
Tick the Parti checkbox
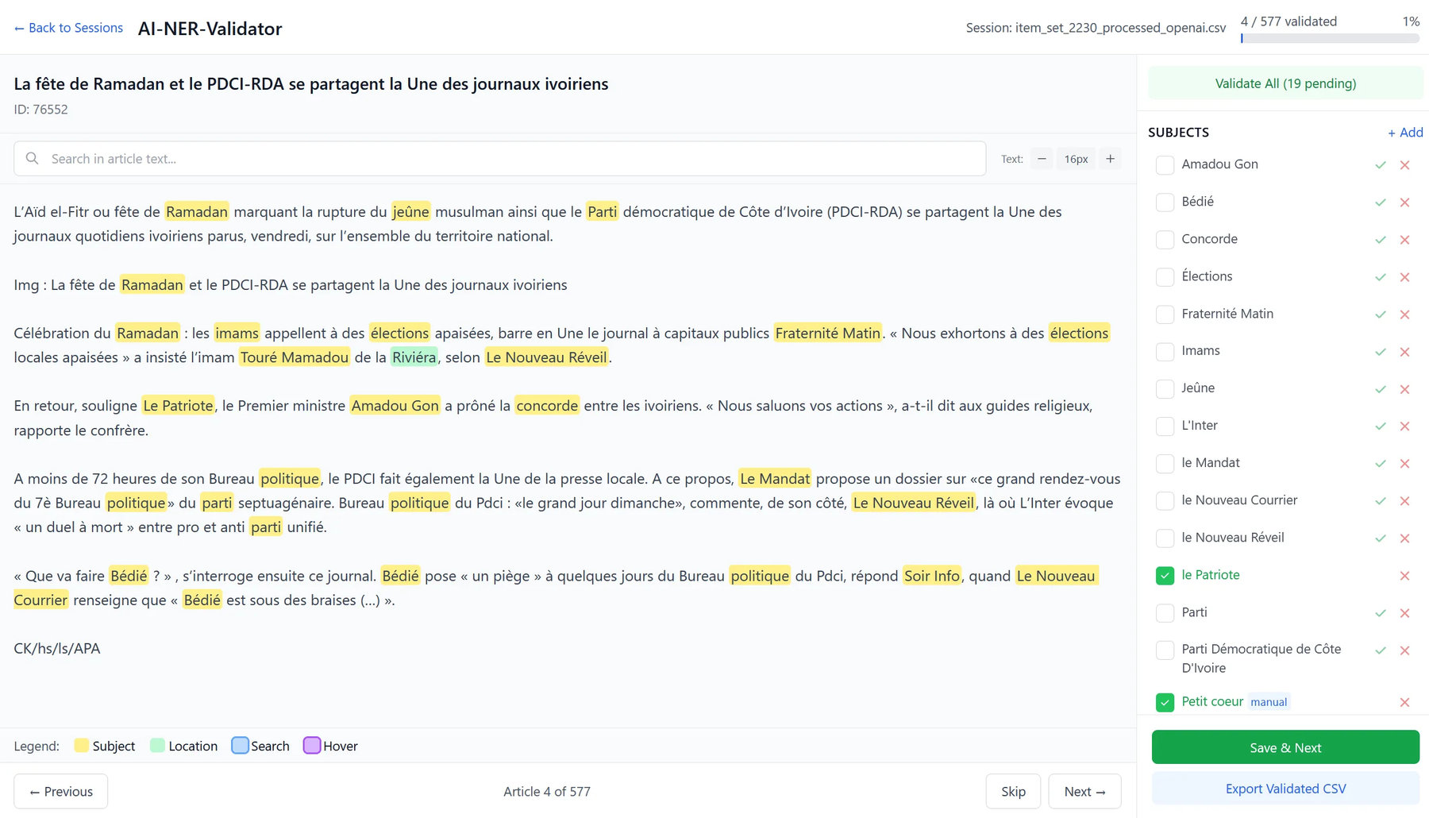1165,613
